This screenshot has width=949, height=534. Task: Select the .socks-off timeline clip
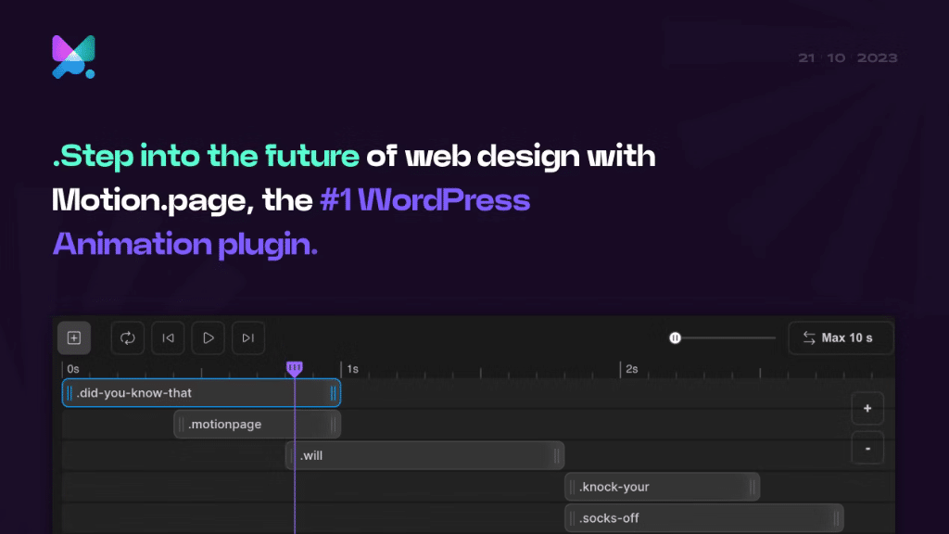[704, 519]
